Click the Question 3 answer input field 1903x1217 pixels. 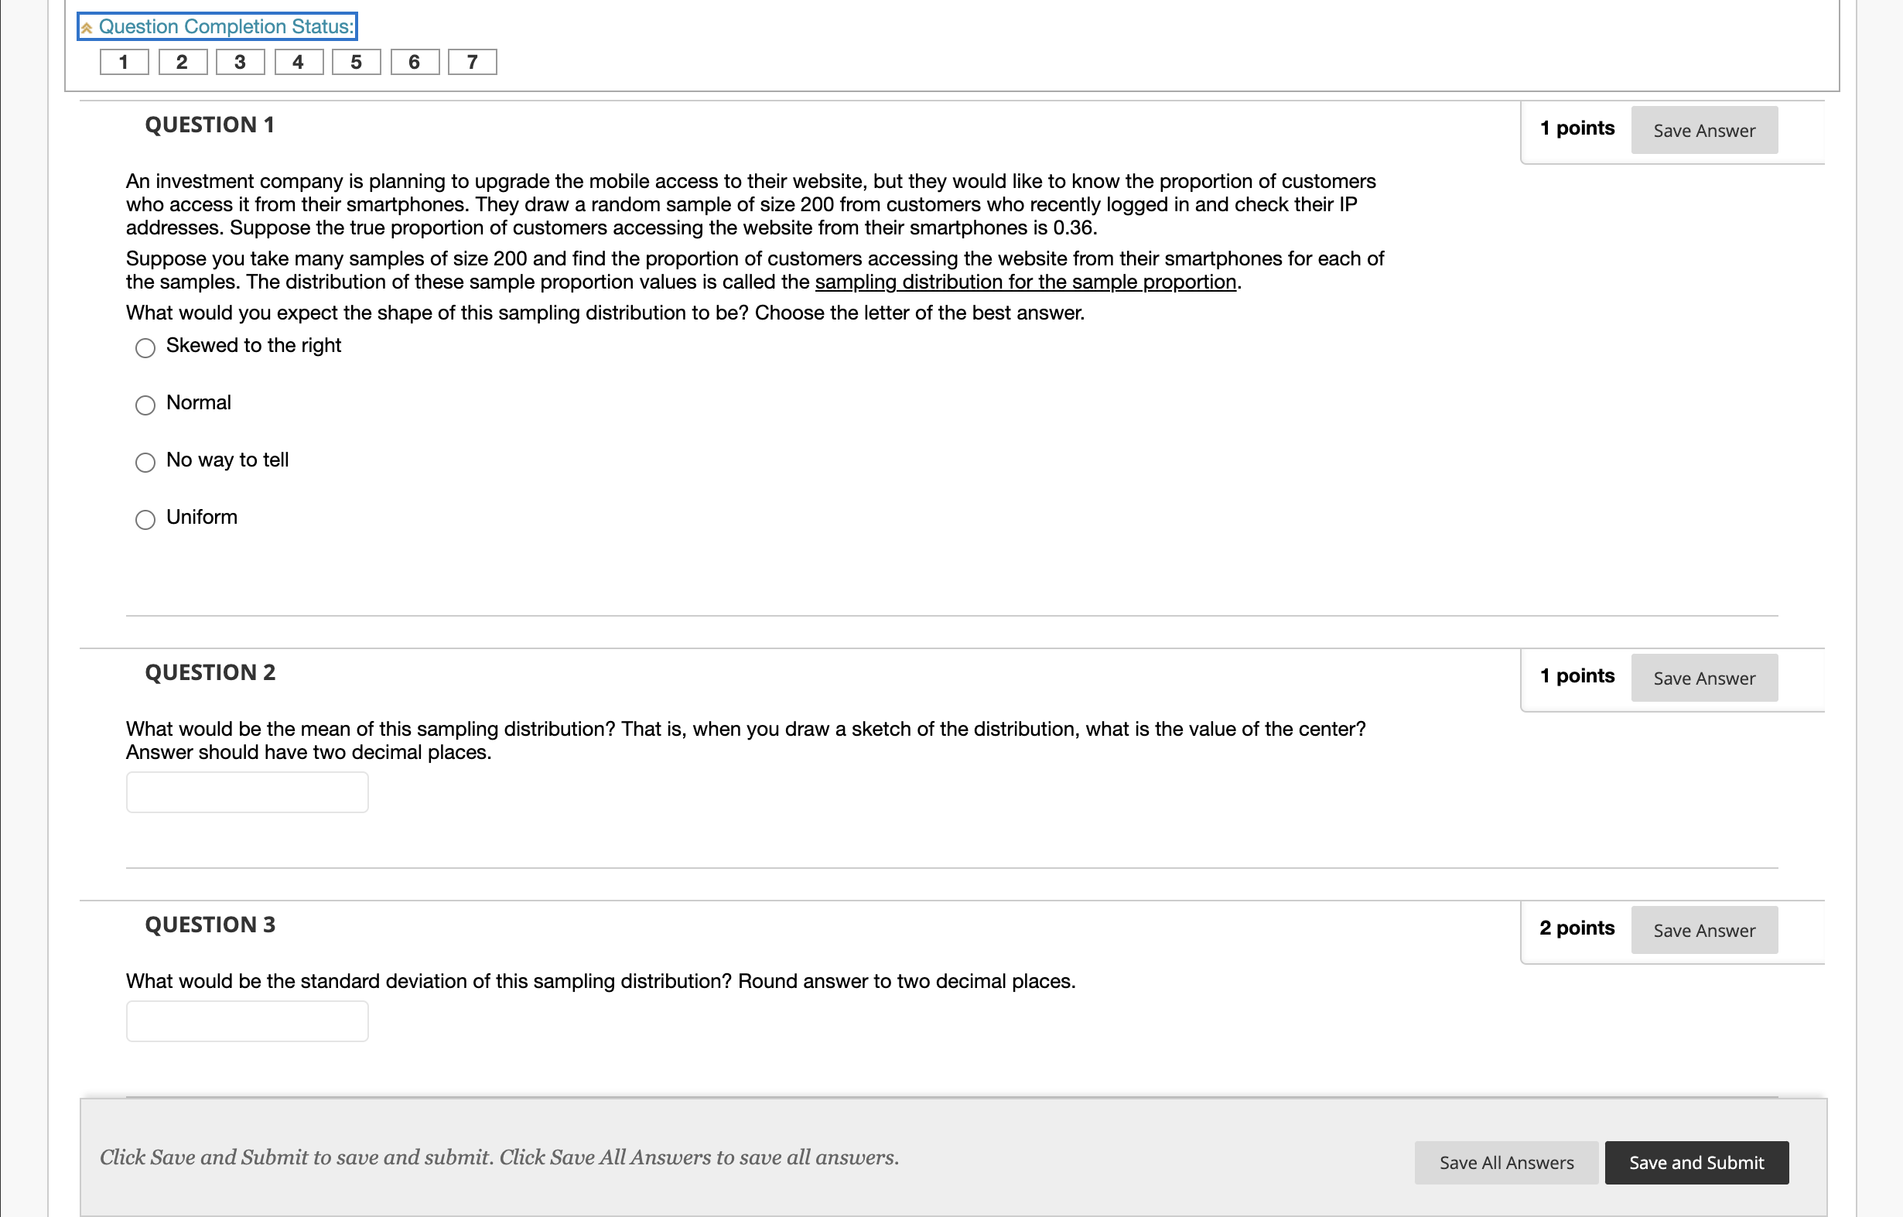(246, 1020)
